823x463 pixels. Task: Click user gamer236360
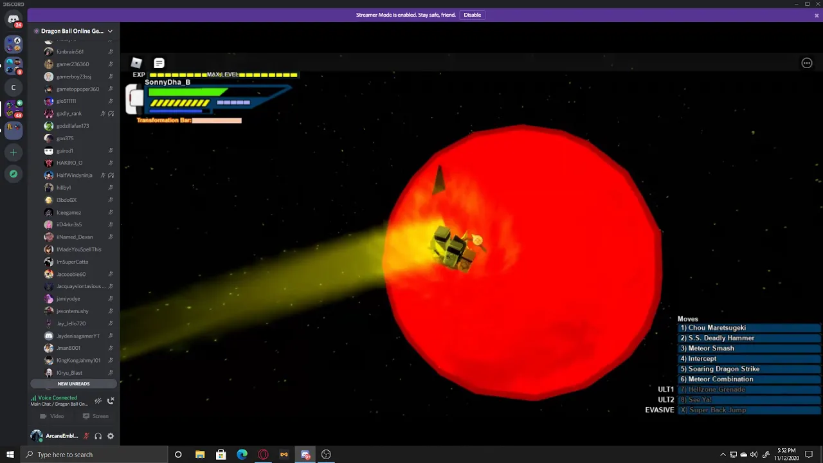[73, 64]
